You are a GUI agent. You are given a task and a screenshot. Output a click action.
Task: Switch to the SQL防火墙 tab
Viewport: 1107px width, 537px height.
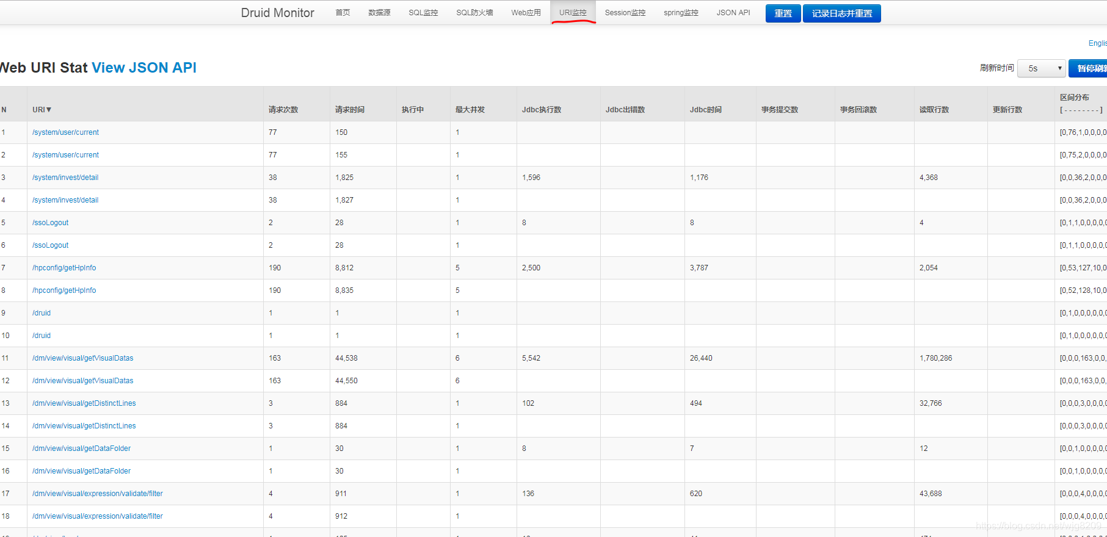(474, 13)
